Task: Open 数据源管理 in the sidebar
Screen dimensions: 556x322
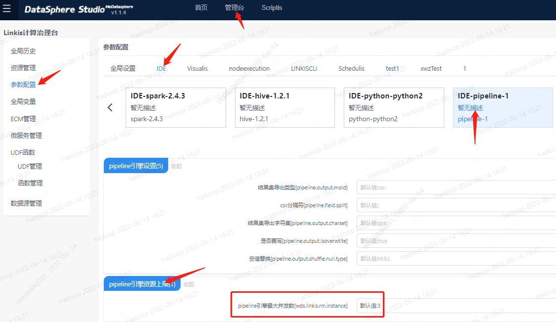Action: (x=26, y=203)
